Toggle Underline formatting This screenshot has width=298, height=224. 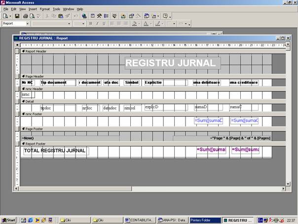coord(104,24)
